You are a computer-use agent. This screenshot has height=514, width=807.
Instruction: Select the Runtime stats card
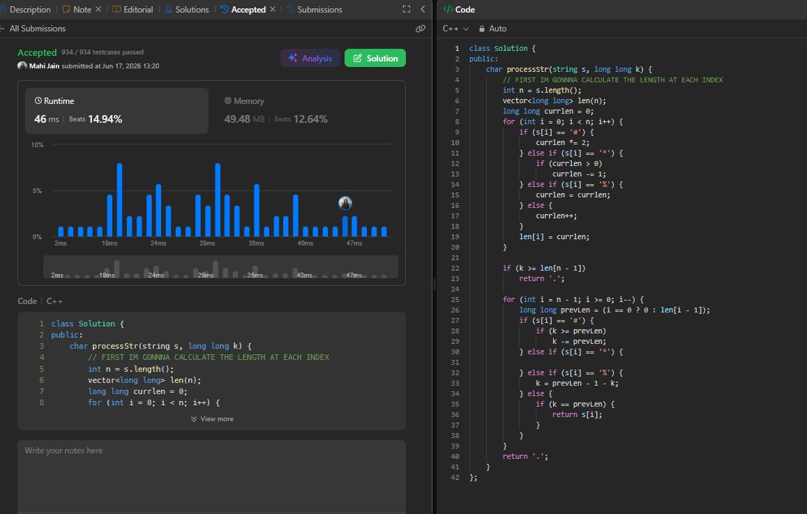pos(116,111)
